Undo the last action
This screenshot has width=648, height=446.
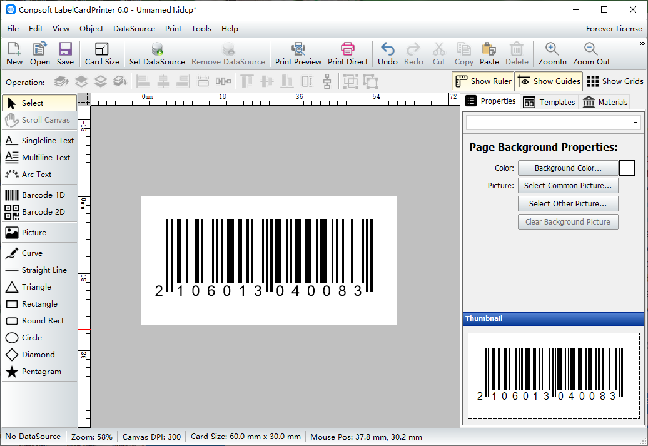[x=388, y=54]
